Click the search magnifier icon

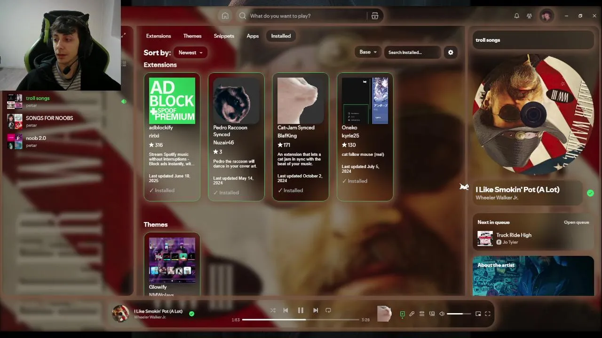pyautogui.click(x=243, y=16)
